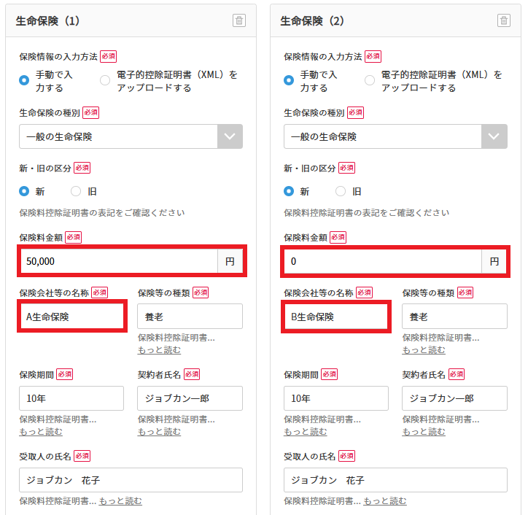Edit 契約者氏名 field in 生命保険(2)
This screenshot has height=515, width=528.
454,398
